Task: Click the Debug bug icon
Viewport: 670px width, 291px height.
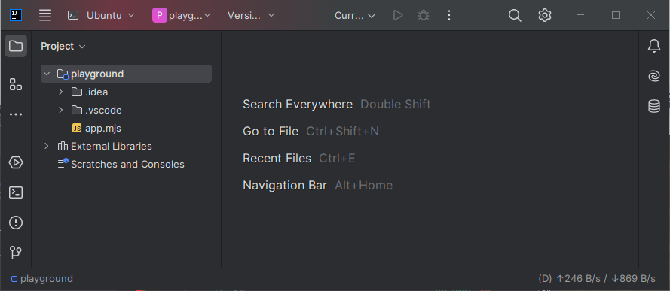Action: point(424,15)
